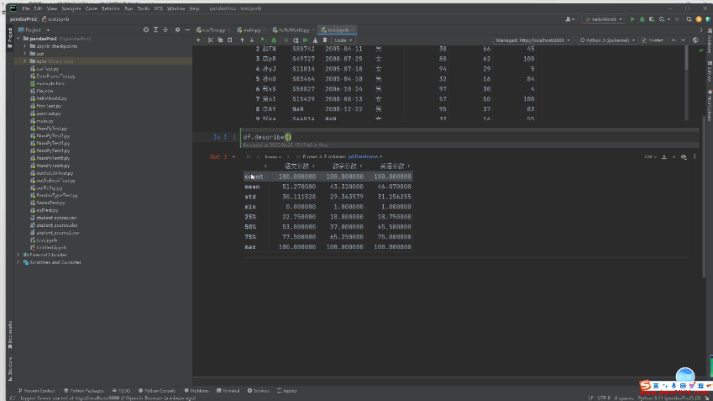The image size is (713, 401).
Task: Open Search Everywhere magnifier icon
Action: coord(689,19)
